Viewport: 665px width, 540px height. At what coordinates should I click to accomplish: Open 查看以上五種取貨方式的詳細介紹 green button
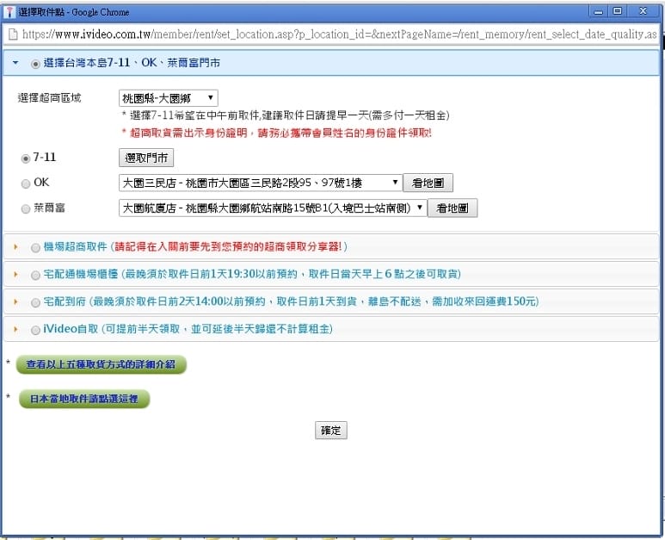pos(101,364)
